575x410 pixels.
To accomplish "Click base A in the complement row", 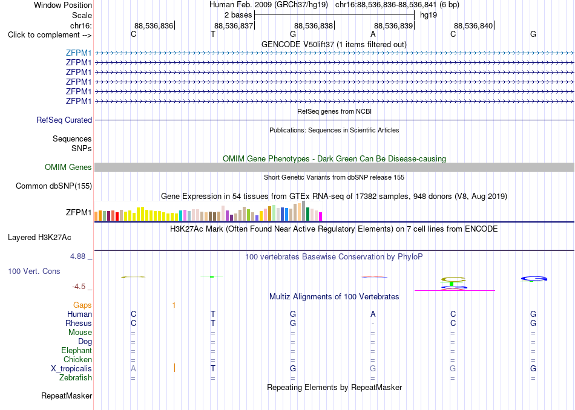I will click(373, 34).
